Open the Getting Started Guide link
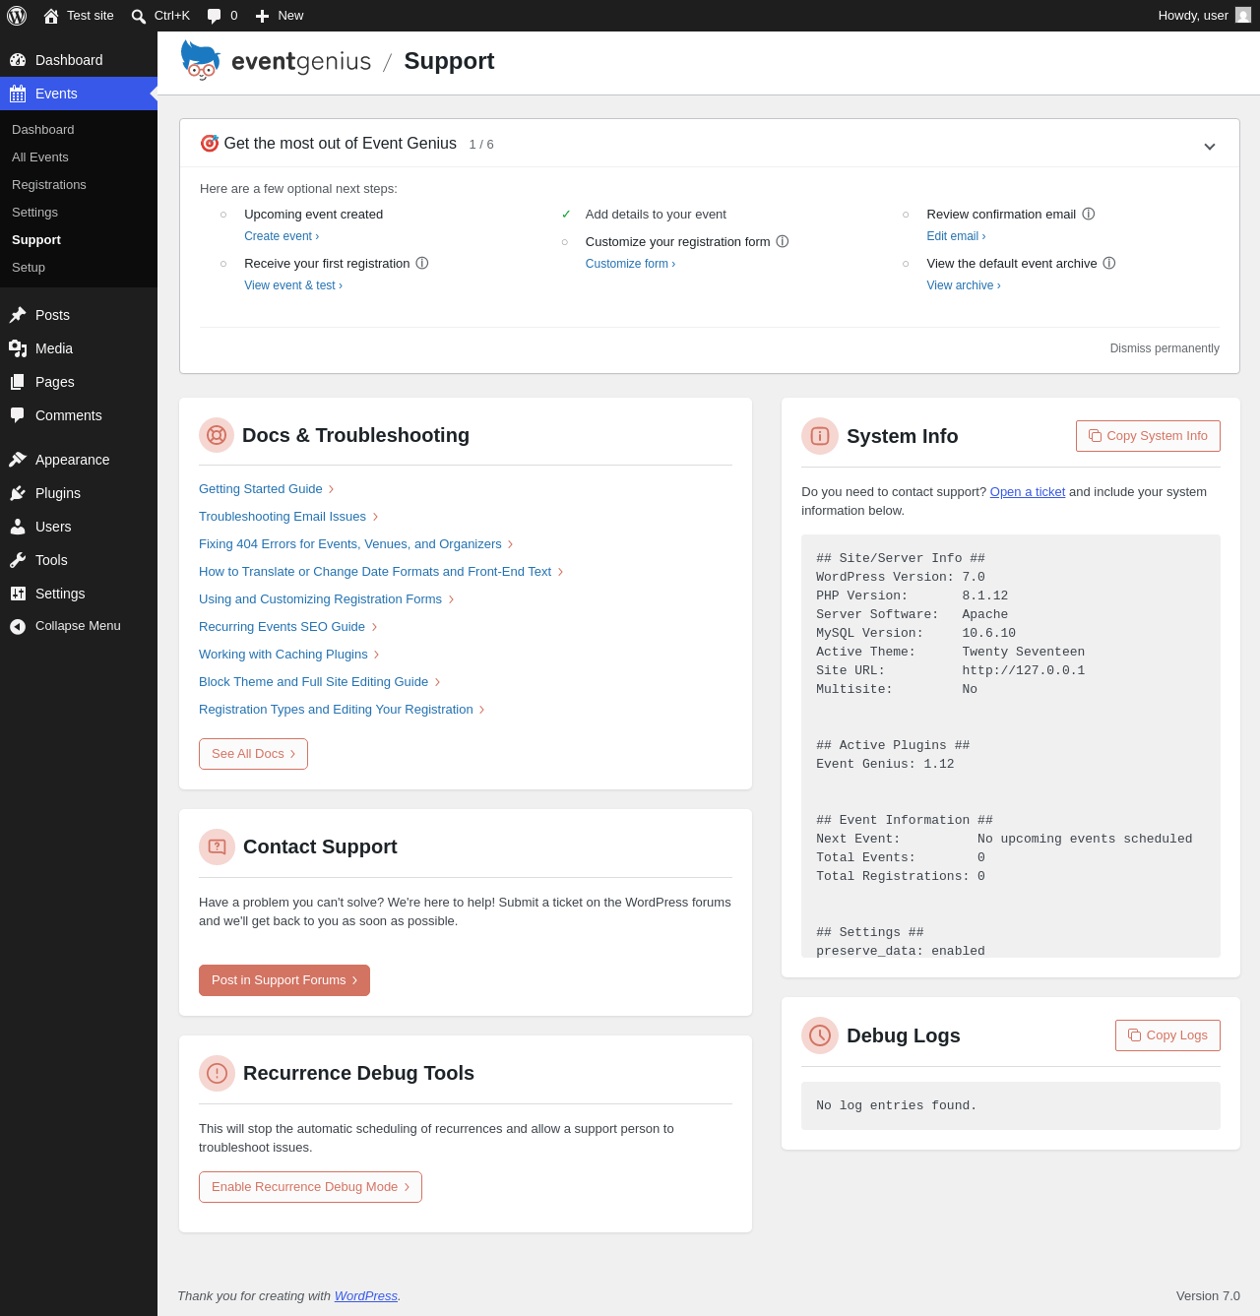Image resolution: width=1260 pixels, height=1316 pixels. (267, 489)
